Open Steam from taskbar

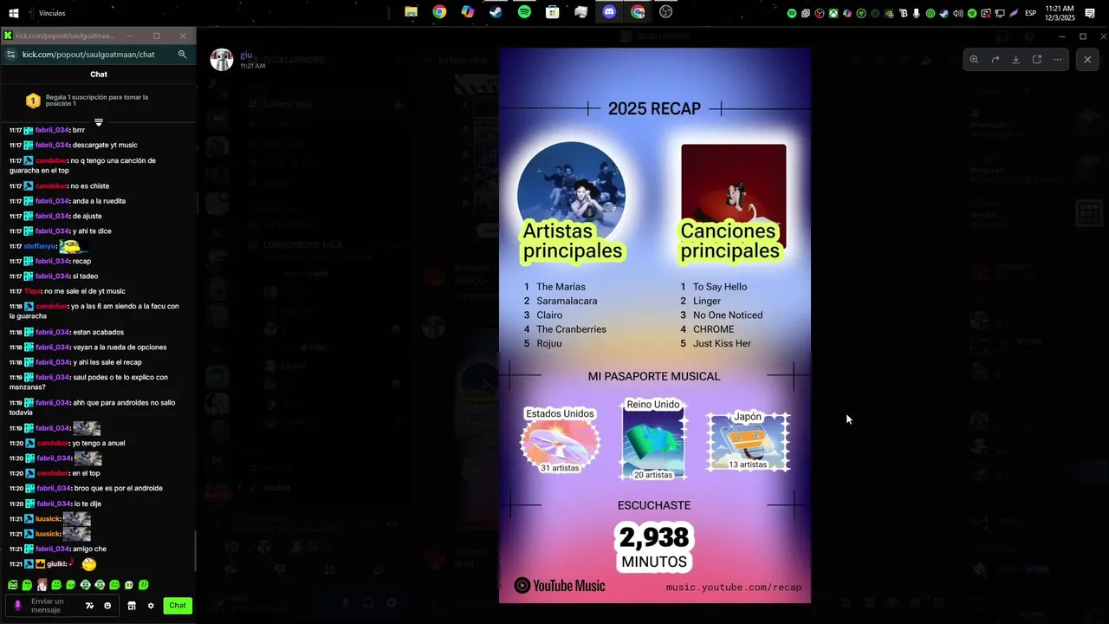(496, 12)
